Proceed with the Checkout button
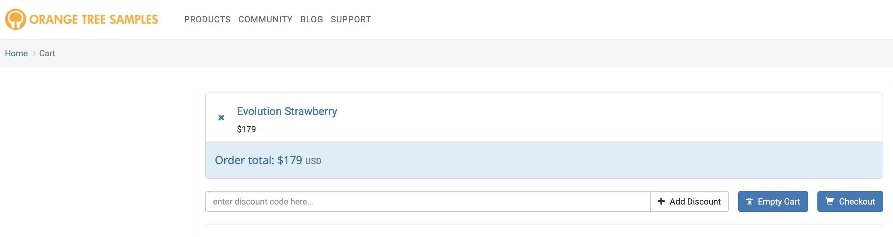The image size is (893, 237). coord(850,201)
